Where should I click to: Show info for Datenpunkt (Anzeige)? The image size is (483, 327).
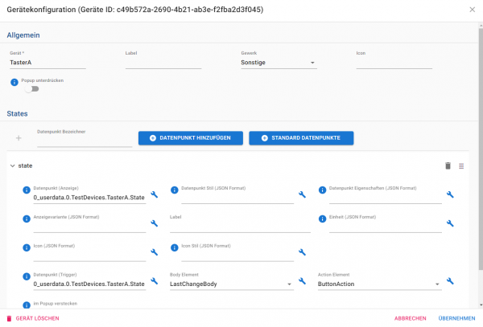pyautogui.click(x=27, y=190)
